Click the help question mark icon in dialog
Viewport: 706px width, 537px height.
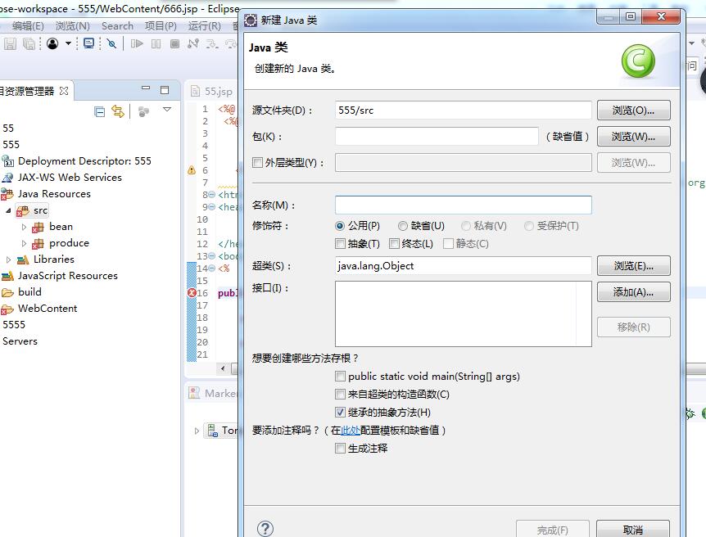[x=265, y=529]
